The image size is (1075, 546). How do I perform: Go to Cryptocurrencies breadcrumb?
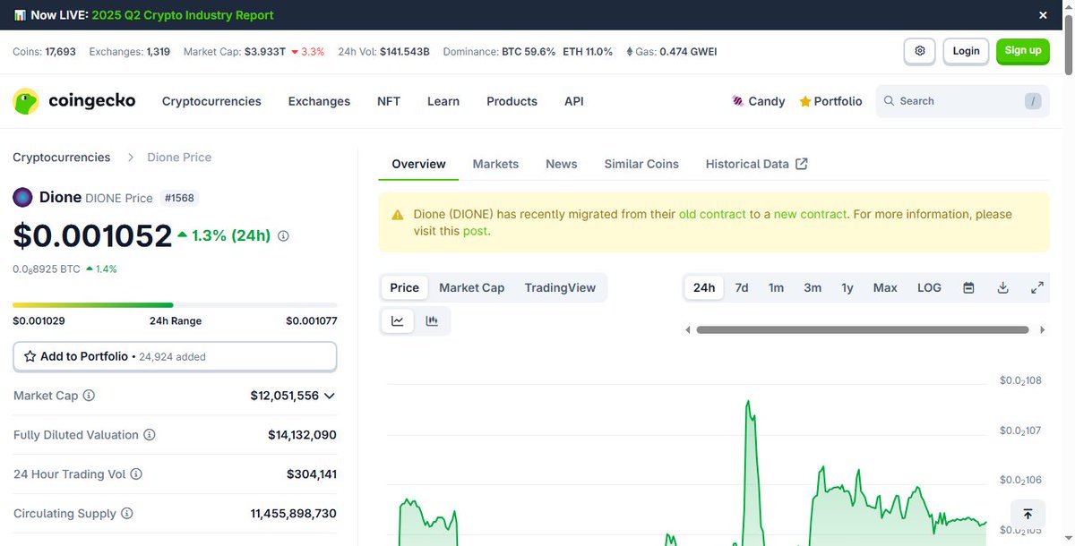tap(62, 158)
